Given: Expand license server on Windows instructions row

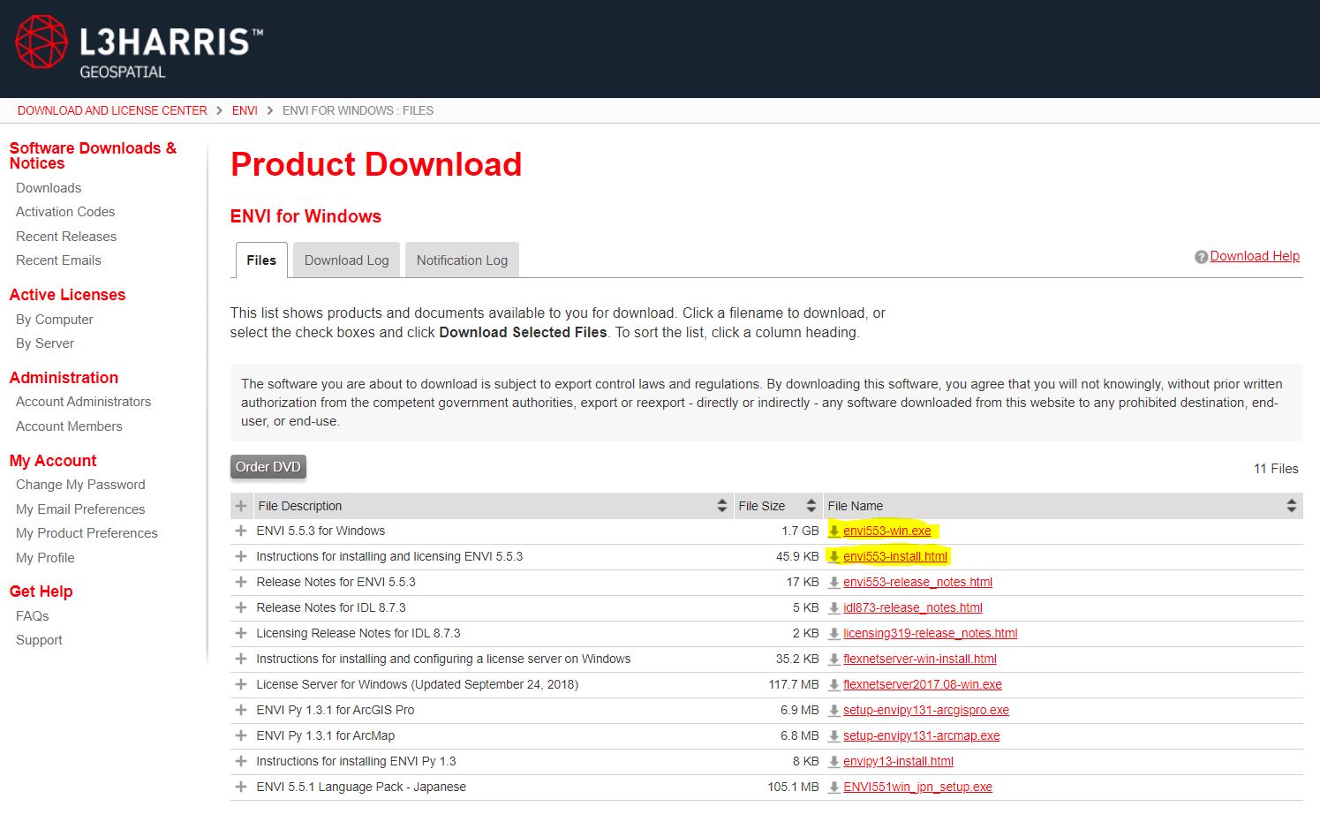Looking at the screenshot, I should (x=240, y=659).
